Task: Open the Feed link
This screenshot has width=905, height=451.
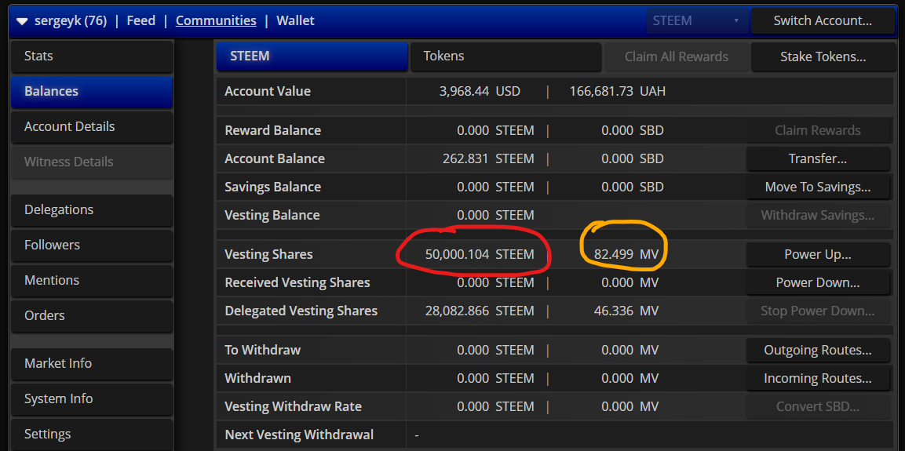Action: click(140, 20)
